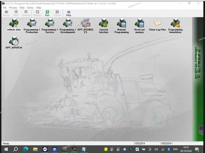Show Log-Files icon
The height and width of the screenshot is (153, 205).
(x=157, y=23)
